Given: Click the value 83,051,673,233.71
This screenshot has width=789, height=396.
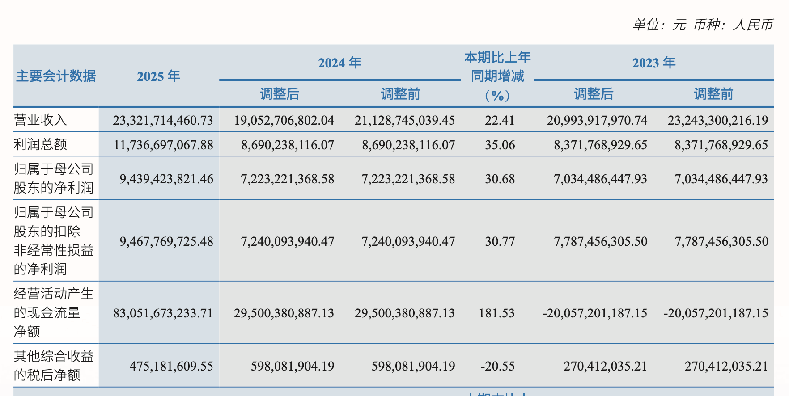Looking at the screenshot, I should tap(163, 313).
